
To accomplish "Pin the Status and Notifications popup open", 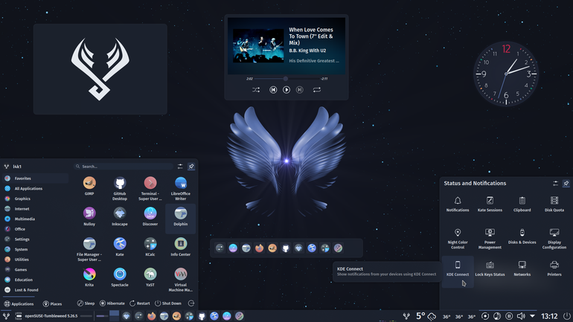I will click(566, 183).
